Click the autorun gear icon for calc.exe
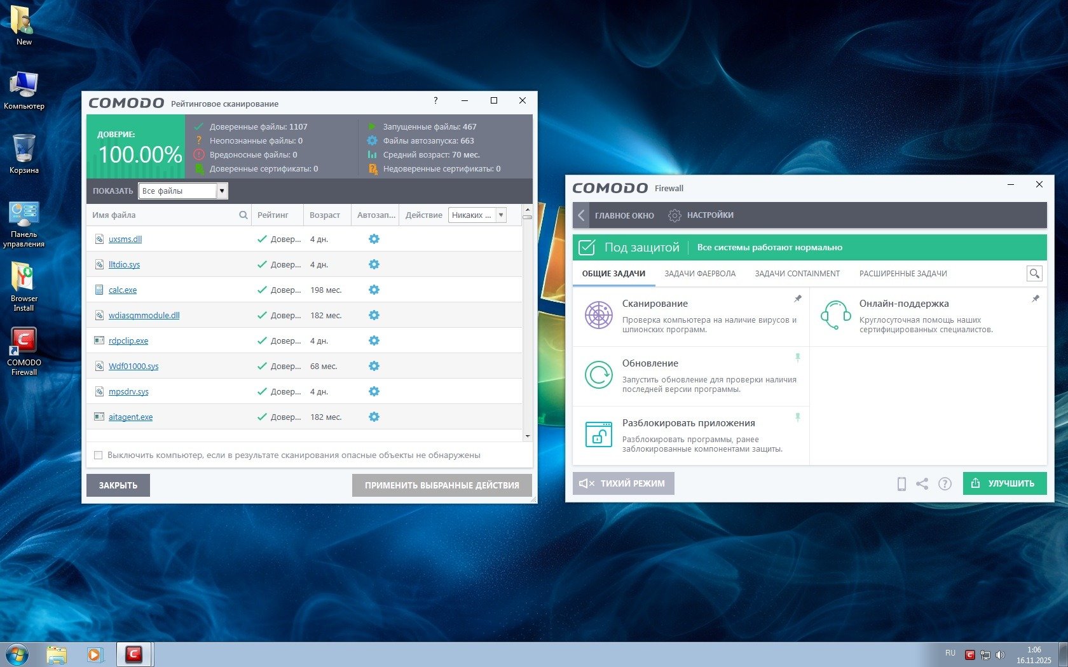Viewport: 1068px width, 667px height. (x=374, y=290)
